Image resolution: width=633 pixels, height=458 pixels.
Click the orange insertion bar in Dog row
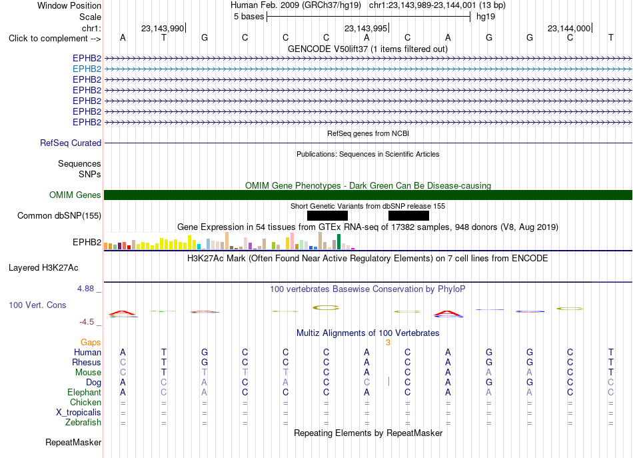click(x=388, y=381)
